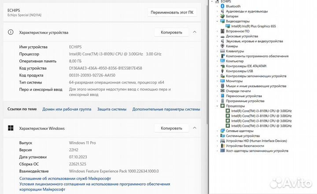Click the keyboard icon beside Клавиатуры
The width and height of the screenshot is (317, 194).
[x=223, y=51]
